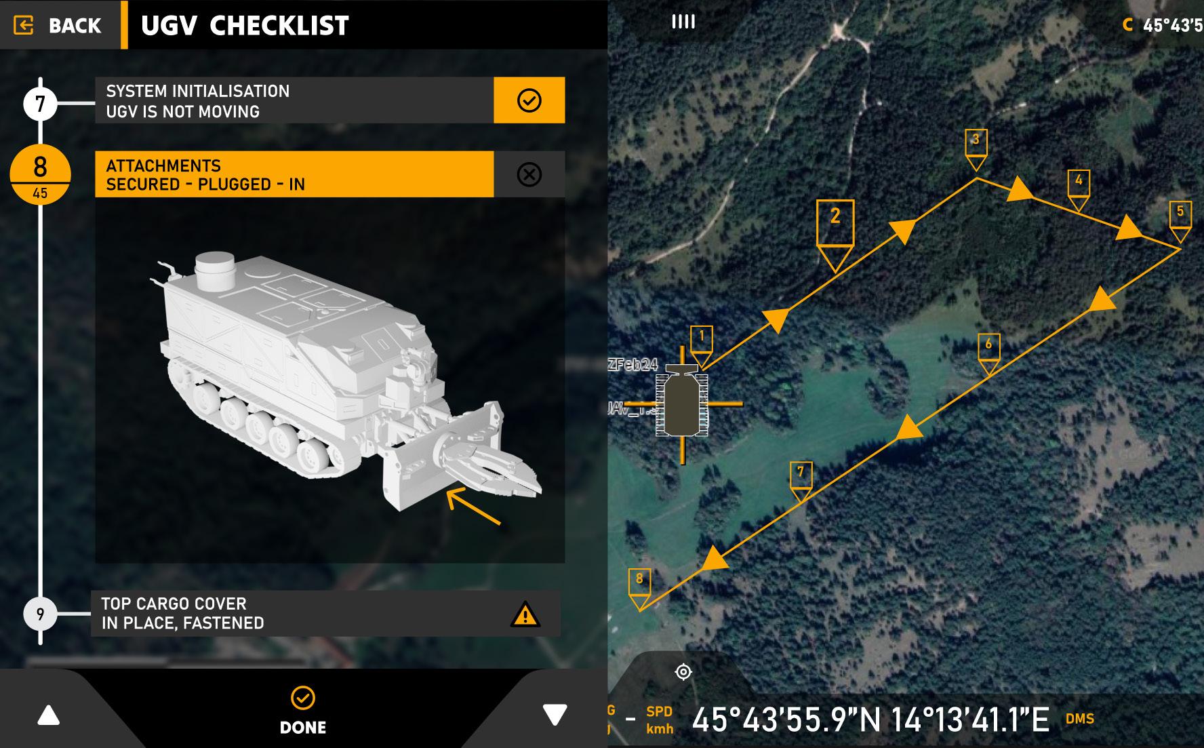Select waypoint 2 marker on map
Viewport: 1204px width, 748px height.
tap(835, 235)
